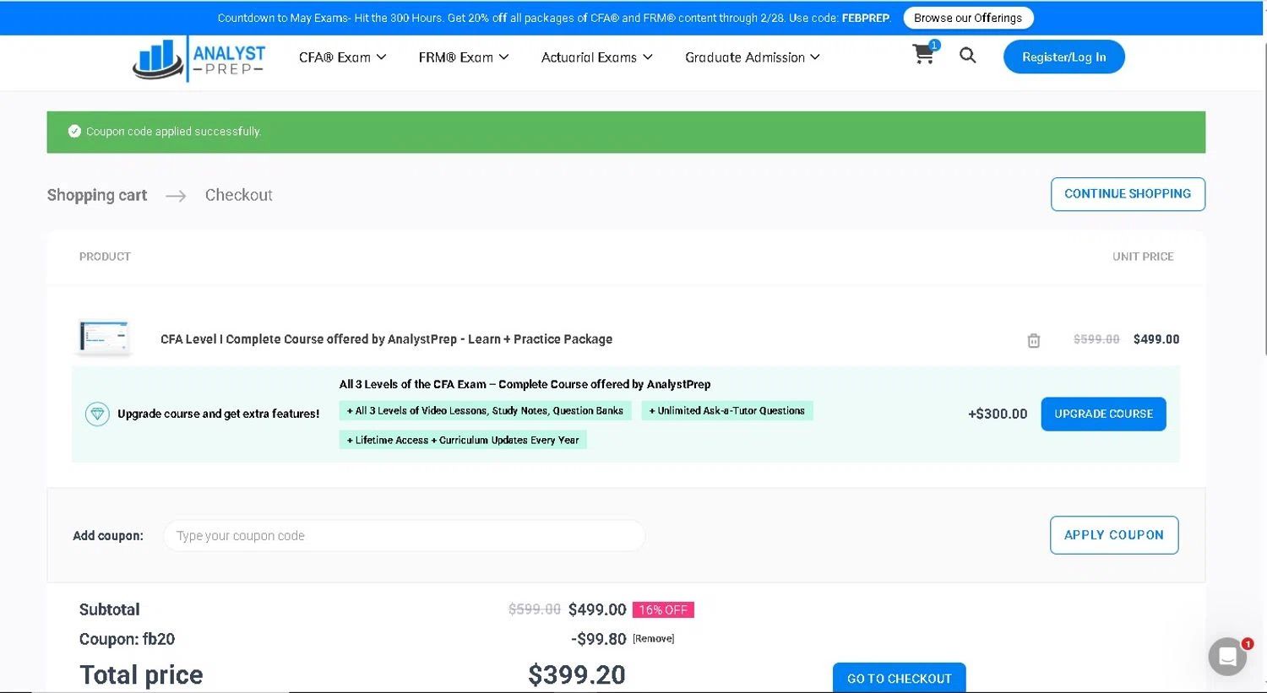Select the Shopping cart breadcrumb step
This screenshot has width=1267, height=693.
(97, 195)
